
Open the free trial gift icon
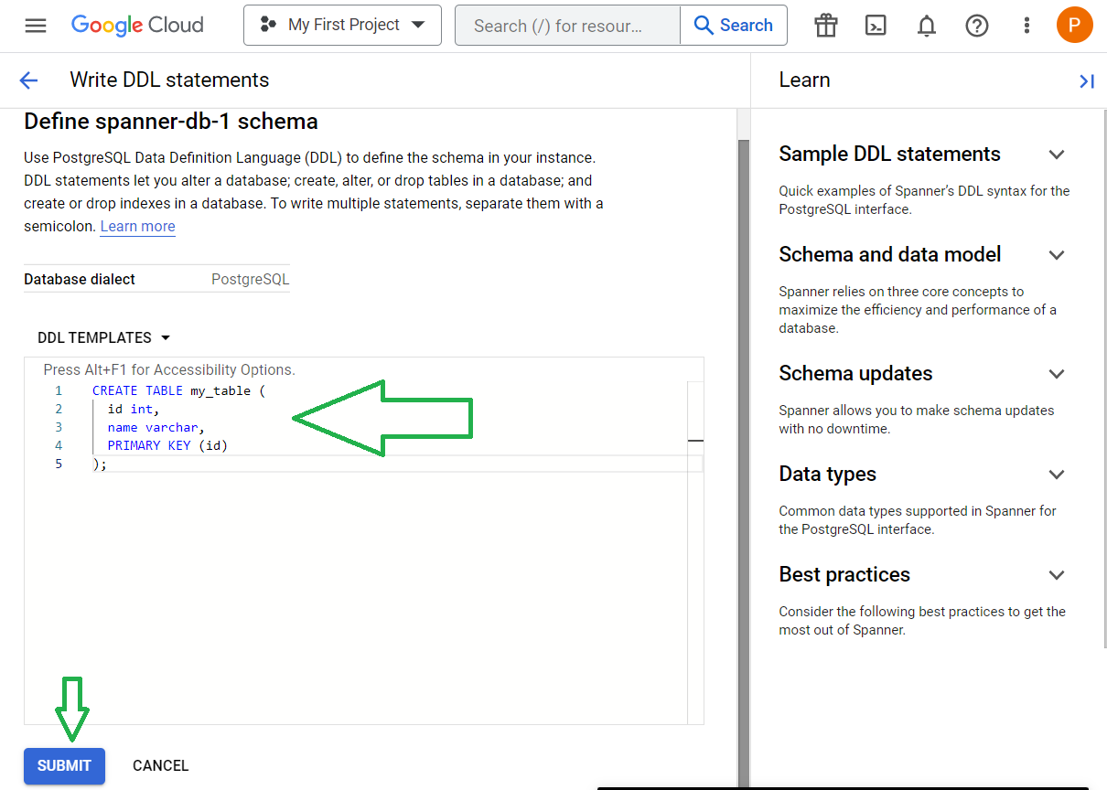[826, 26]
